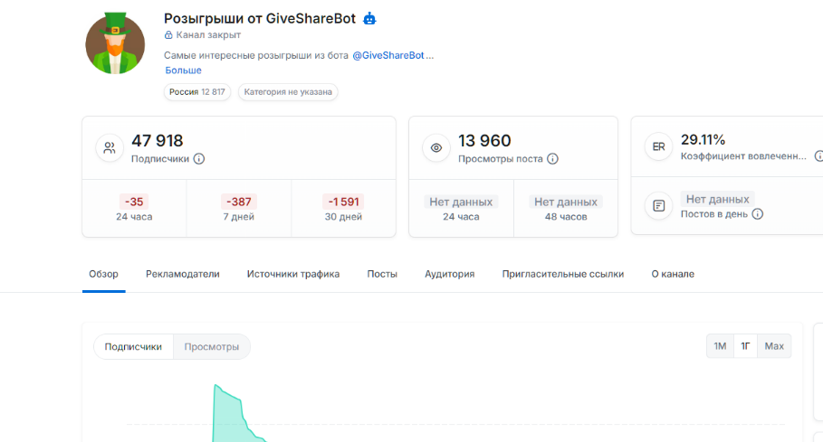Switch to the Рекламодатели tab
Viewport: 823px width, 442px height.
pyautogui.click(x=183, y=274)
